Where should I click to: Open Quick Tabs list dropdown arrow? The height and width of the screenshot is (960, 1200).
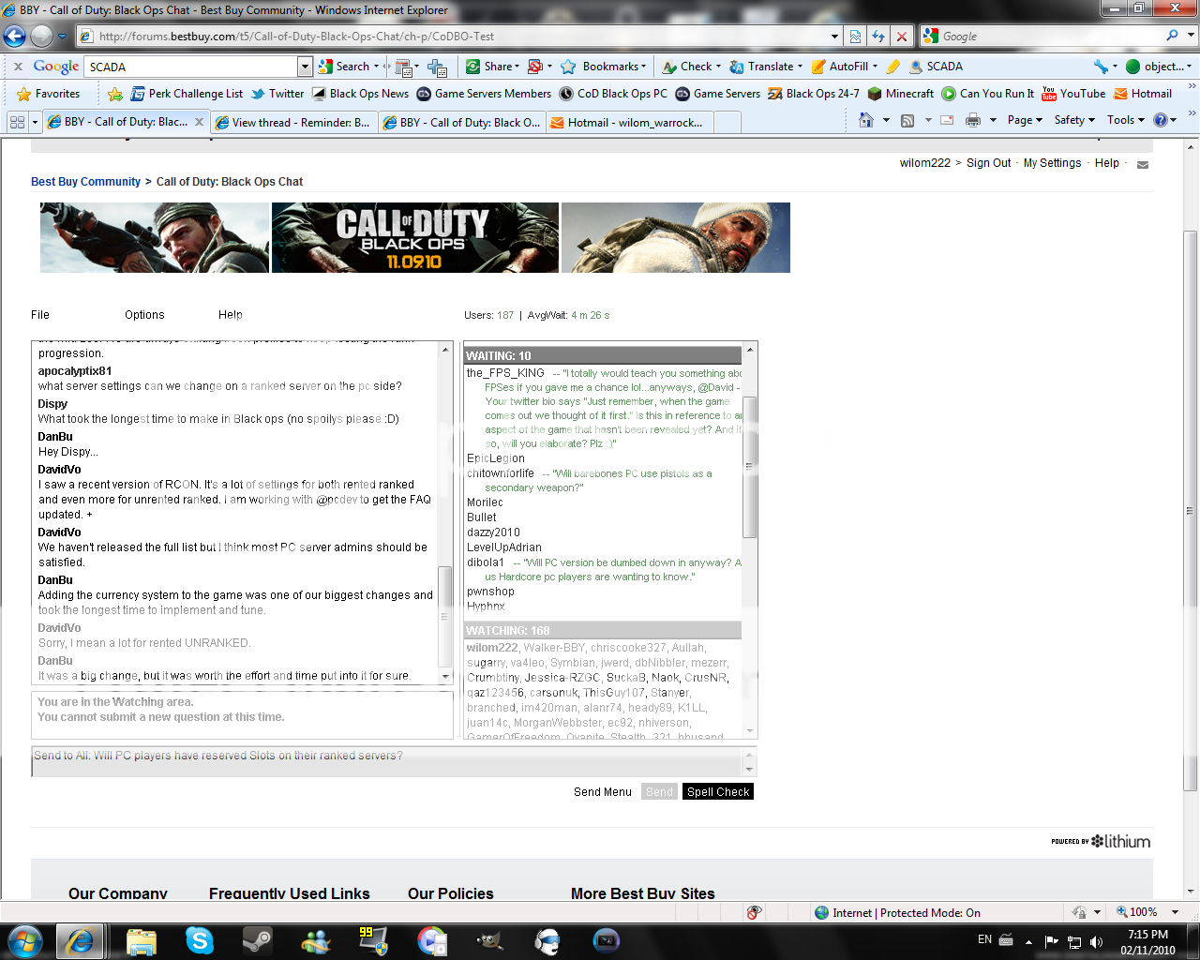(35, 122)
